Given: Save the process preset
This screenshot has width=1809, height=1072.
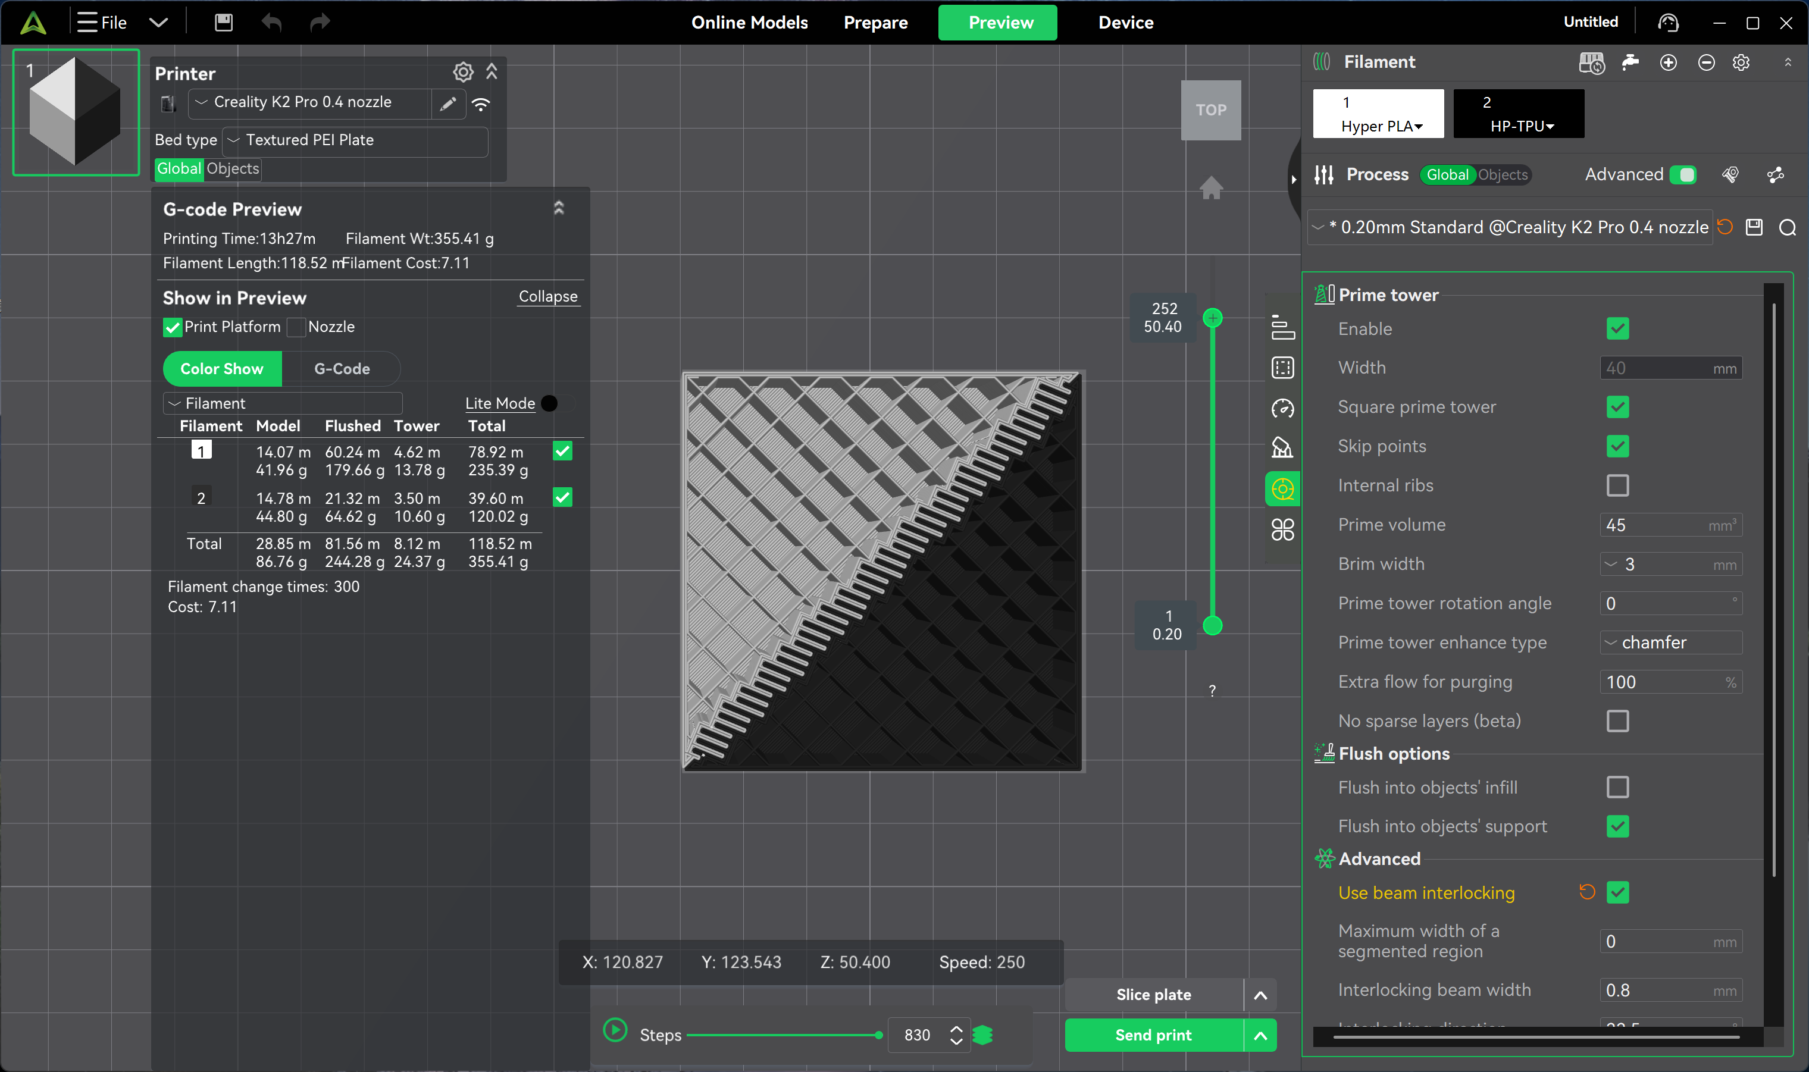Looking at the screenshot, I should coord(1754,227).
